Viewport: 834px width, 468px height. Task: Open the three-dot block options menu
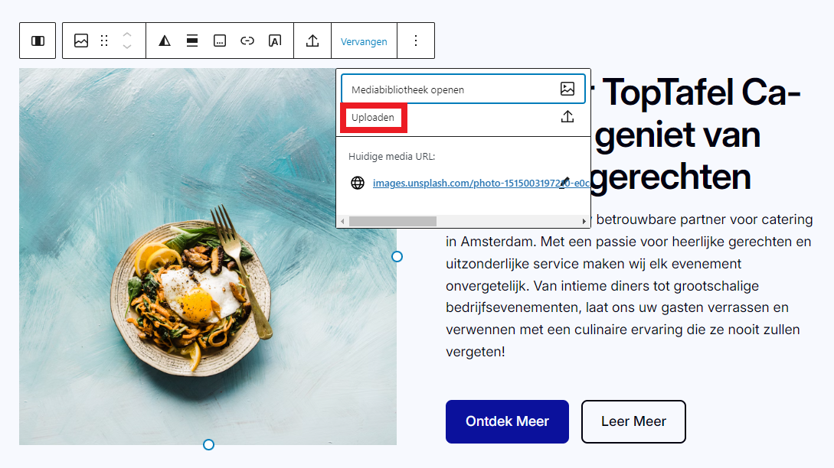tap(416, 41)
